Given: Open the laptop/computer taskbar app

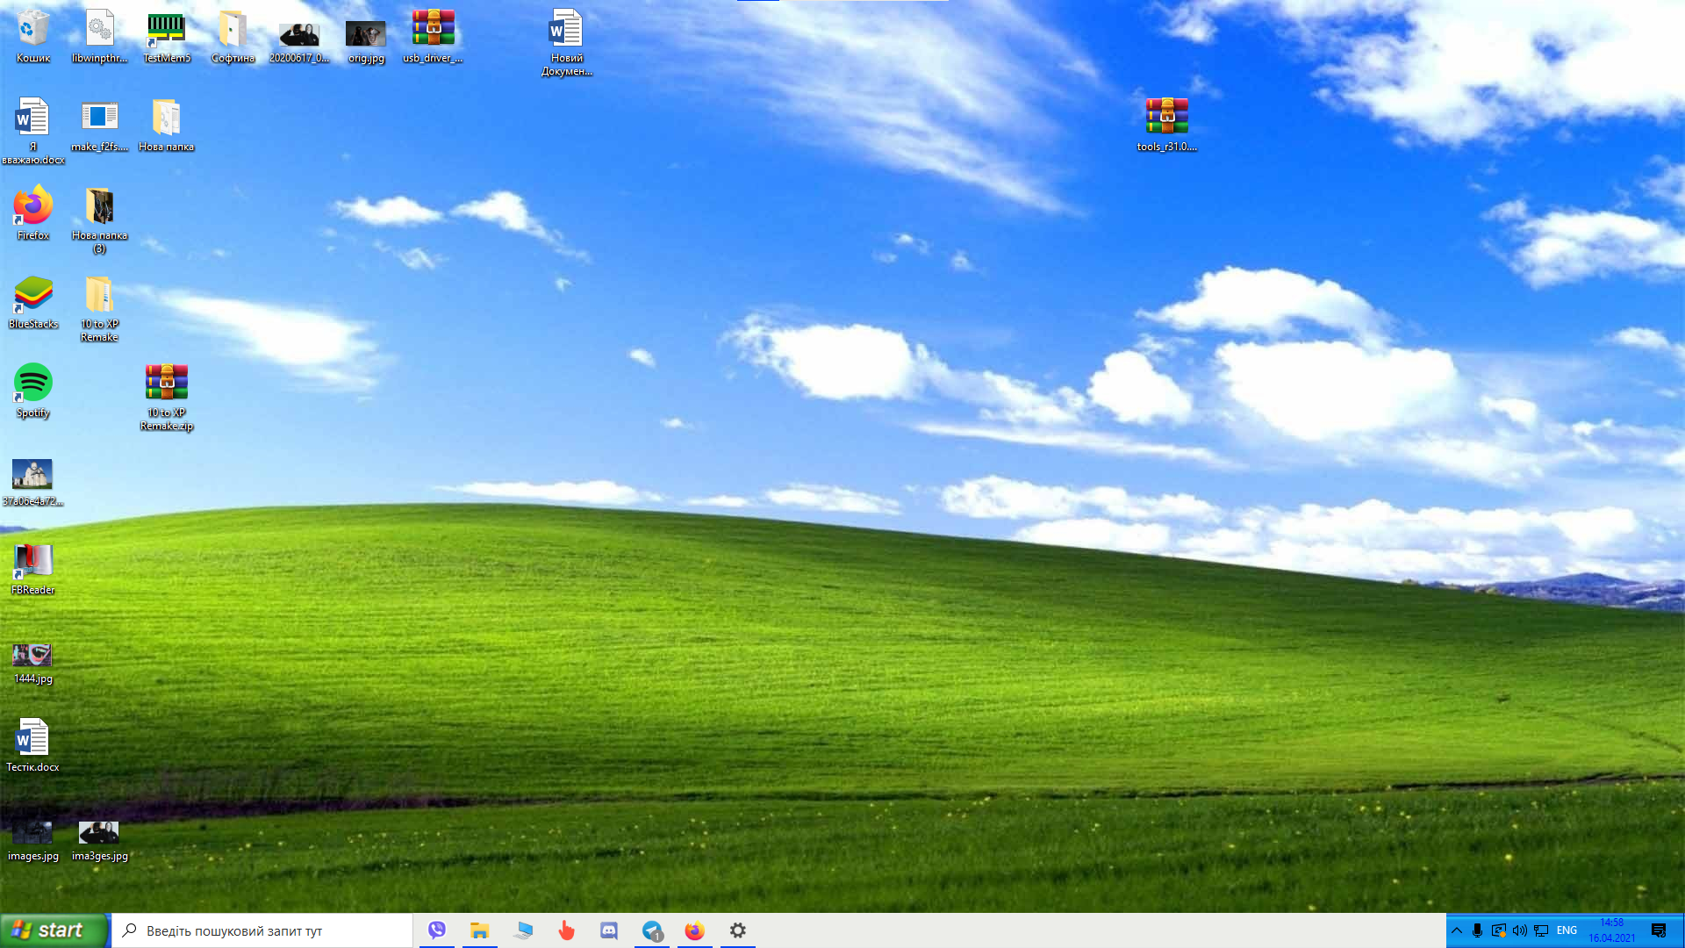Looking at the screenshot, I should click(x=523, y=930).
